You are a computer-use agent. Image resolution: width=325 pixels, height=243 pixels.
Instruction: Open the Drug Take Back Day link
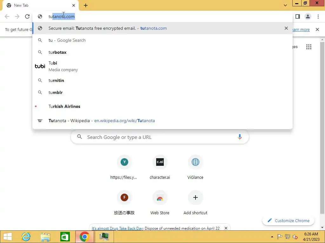point(117,228)
